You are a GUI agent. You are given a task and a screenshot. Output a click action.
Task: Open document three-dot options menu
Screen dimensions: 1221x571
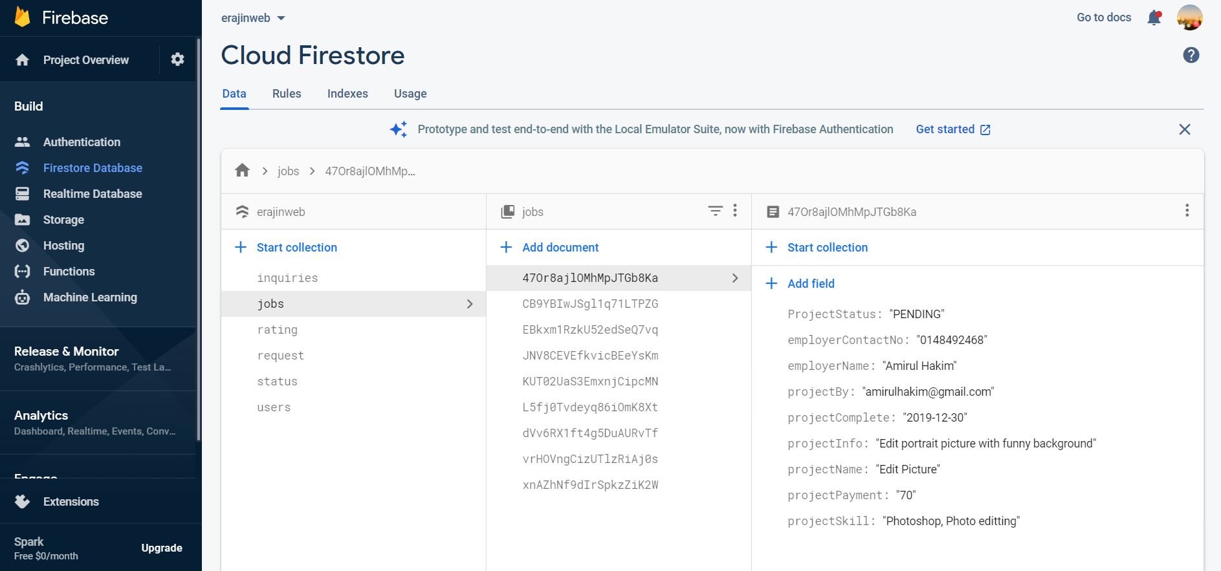[x=1187, y=211]
